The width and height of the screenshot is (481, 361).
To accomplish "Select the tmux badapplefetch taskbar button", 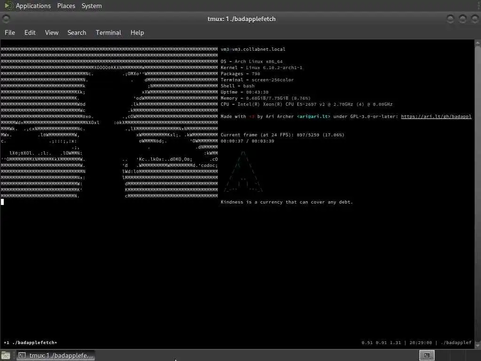I will (x=56, y=355).
